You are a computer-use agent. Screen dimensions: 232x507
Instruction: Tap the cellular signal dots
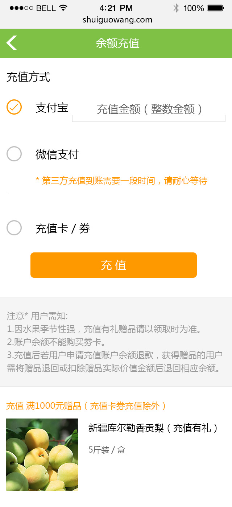click(21, 8)
